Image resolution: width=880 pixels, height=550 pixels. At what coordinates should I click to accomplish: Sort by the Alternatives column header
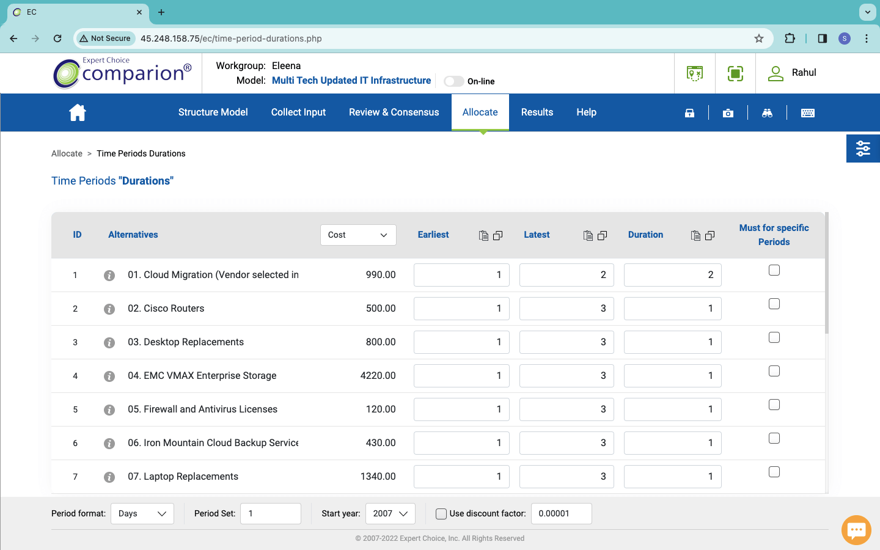(133, 235)
